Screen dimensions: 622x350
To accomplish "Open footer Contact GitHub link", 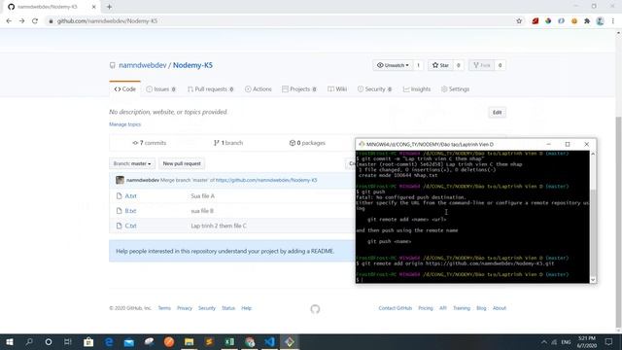I will (396, 308).
